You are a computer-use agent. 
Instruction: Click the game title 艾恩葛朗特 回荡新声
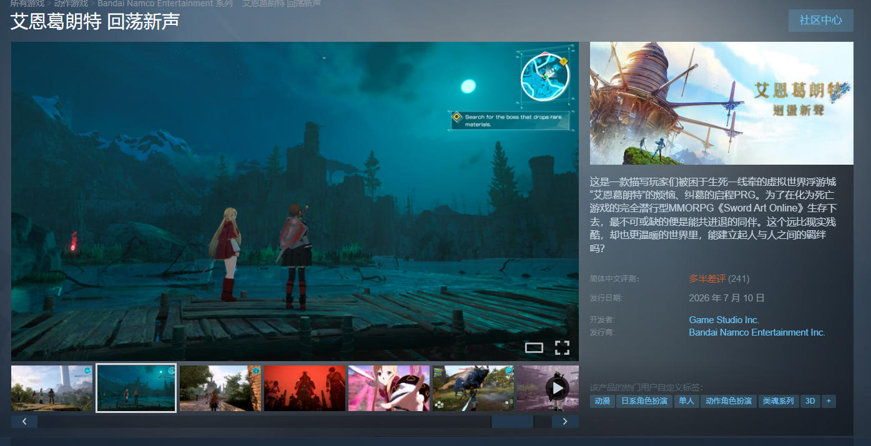95,21
